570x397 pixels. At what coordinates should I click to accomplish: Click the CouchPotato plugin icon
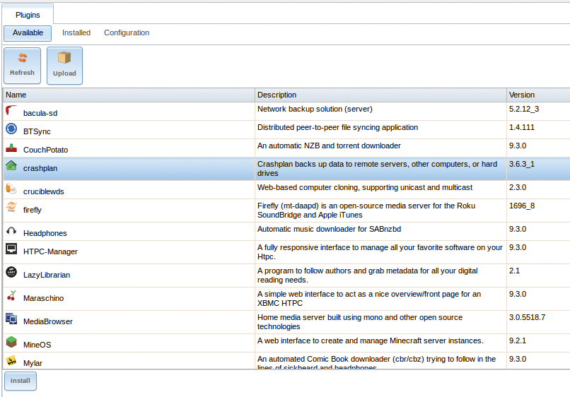11,147
